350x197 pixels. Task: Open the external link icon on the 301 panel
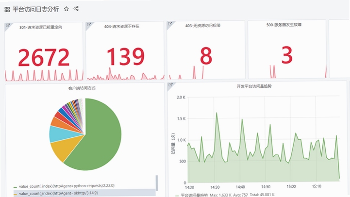[8, 25]
